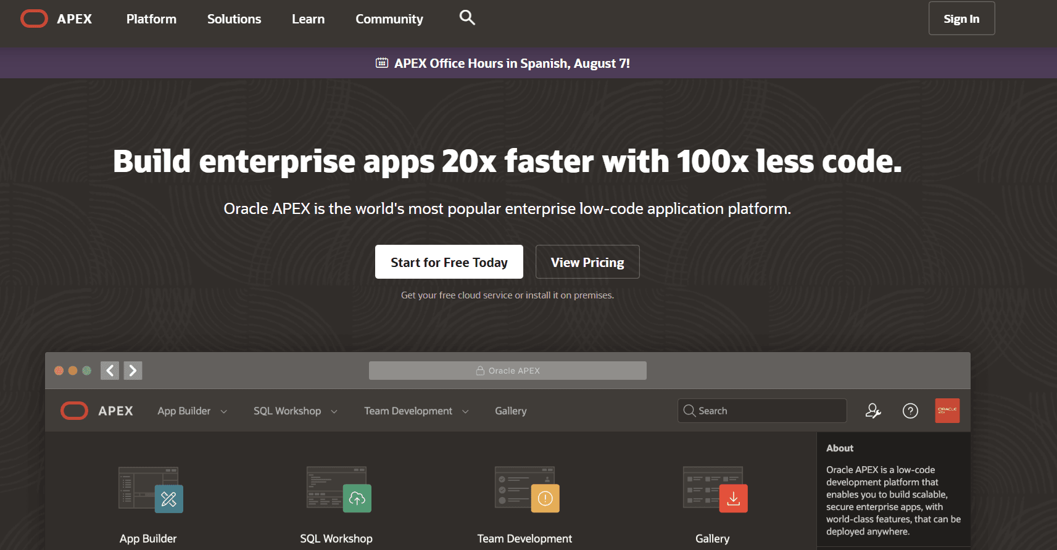1057x550 pixels.
Task: Click the green traffic-light dot in mock window
Action: tap(87, 371)
